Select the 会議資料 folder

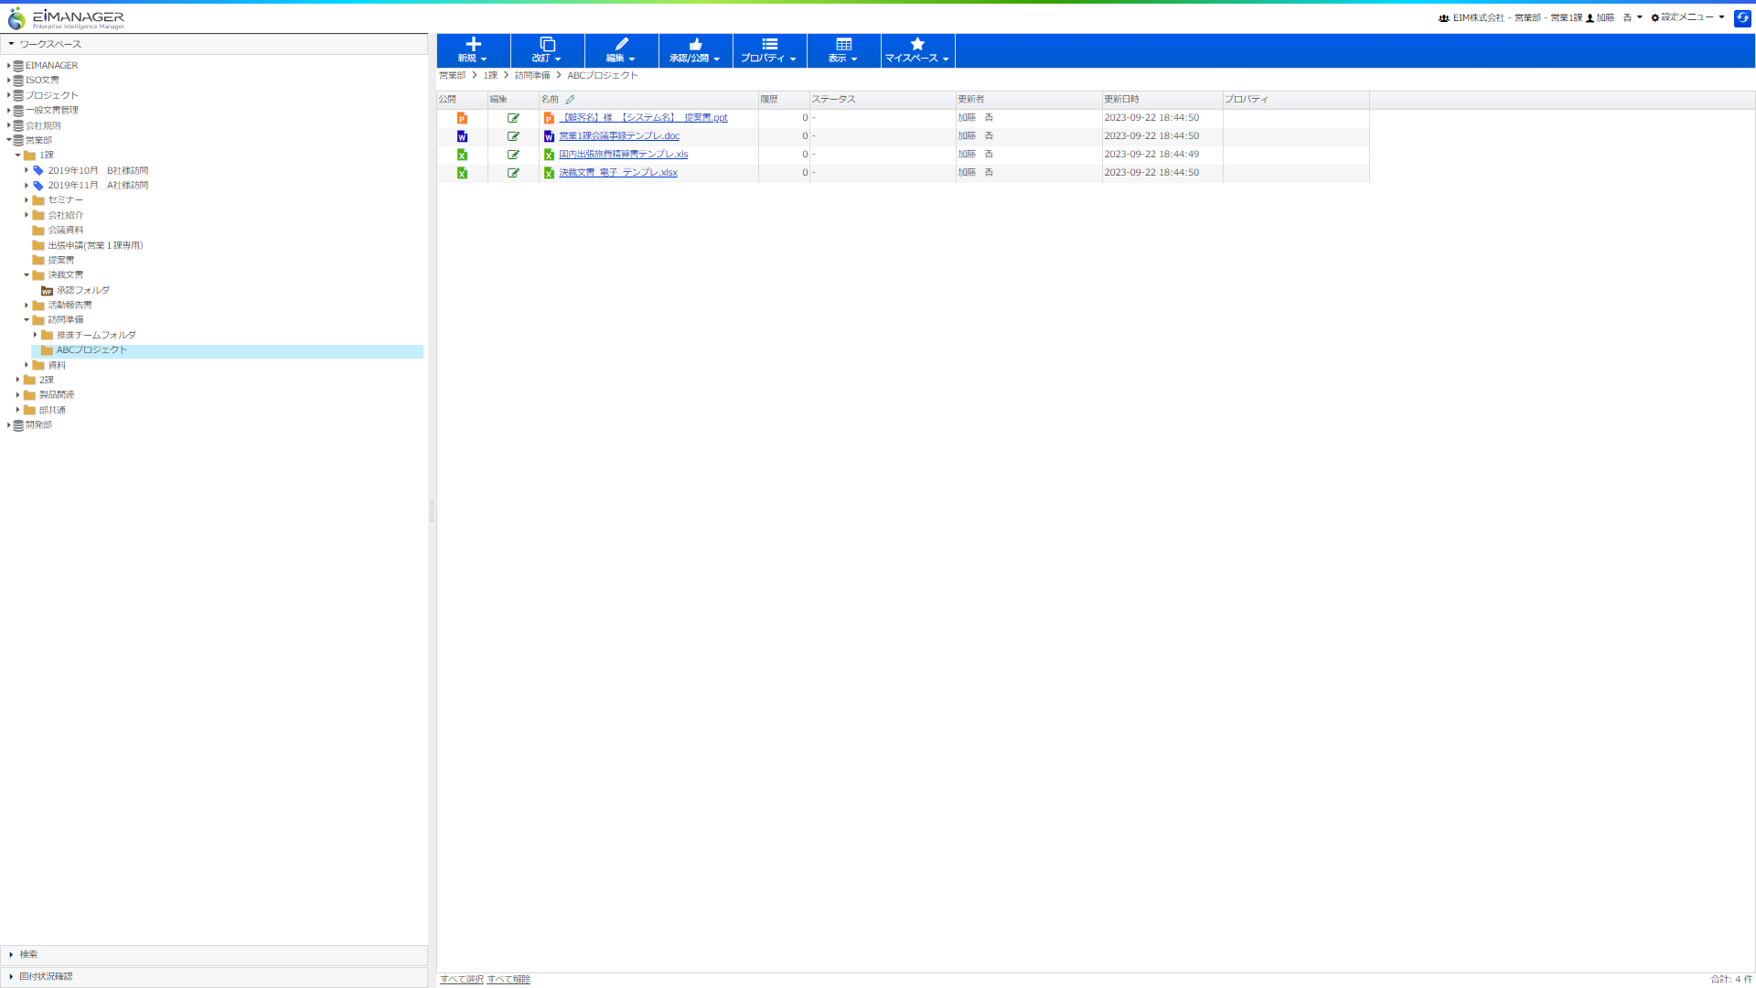coord(65,231)
